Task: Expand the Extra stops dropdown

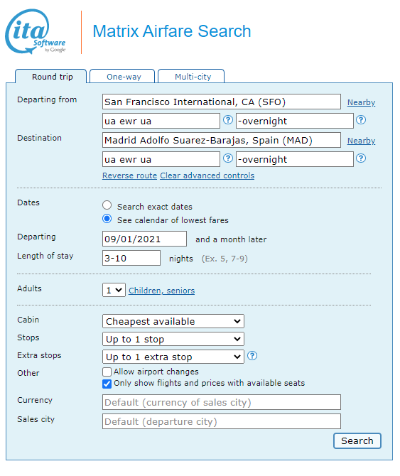Action: (173, 357)
